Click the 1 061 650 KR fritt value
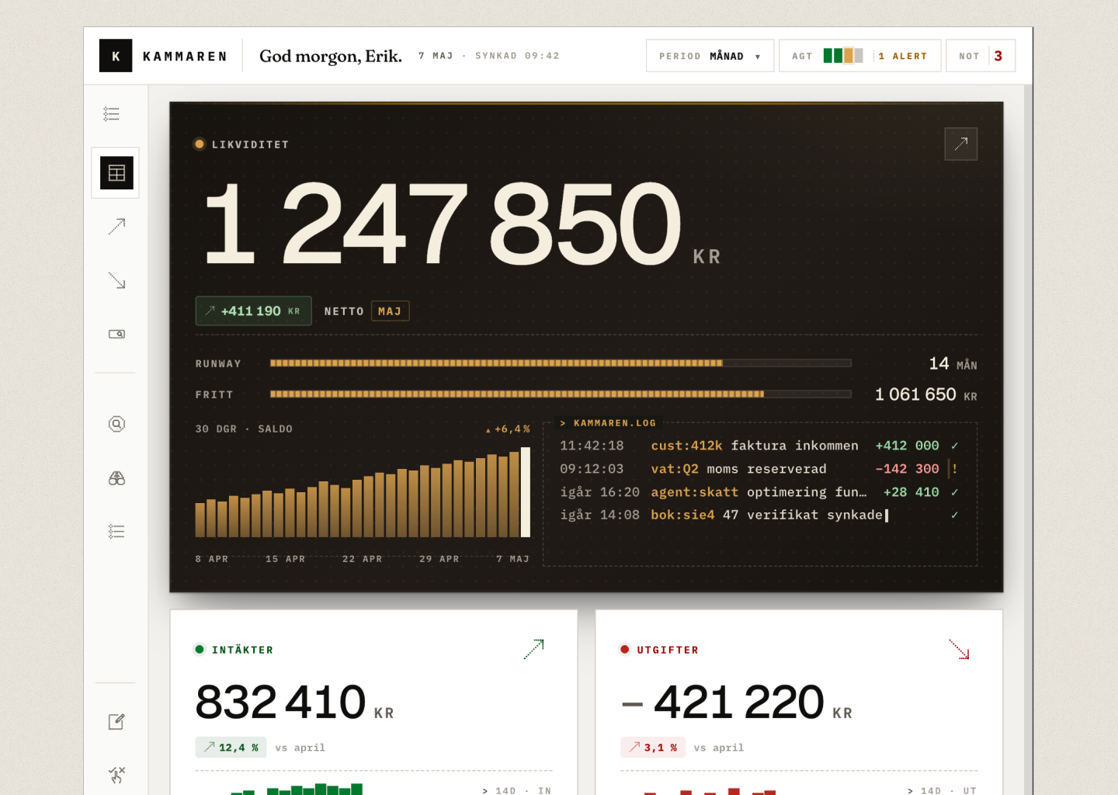 tap(925, 394)
